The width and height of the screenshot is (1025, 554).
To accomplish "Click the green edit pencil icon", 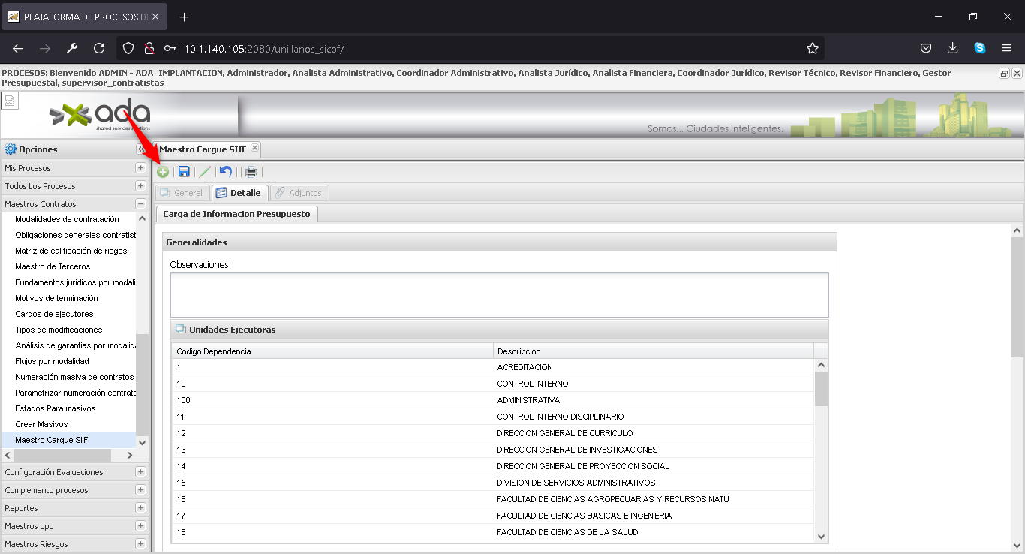I will click(205, 172).
